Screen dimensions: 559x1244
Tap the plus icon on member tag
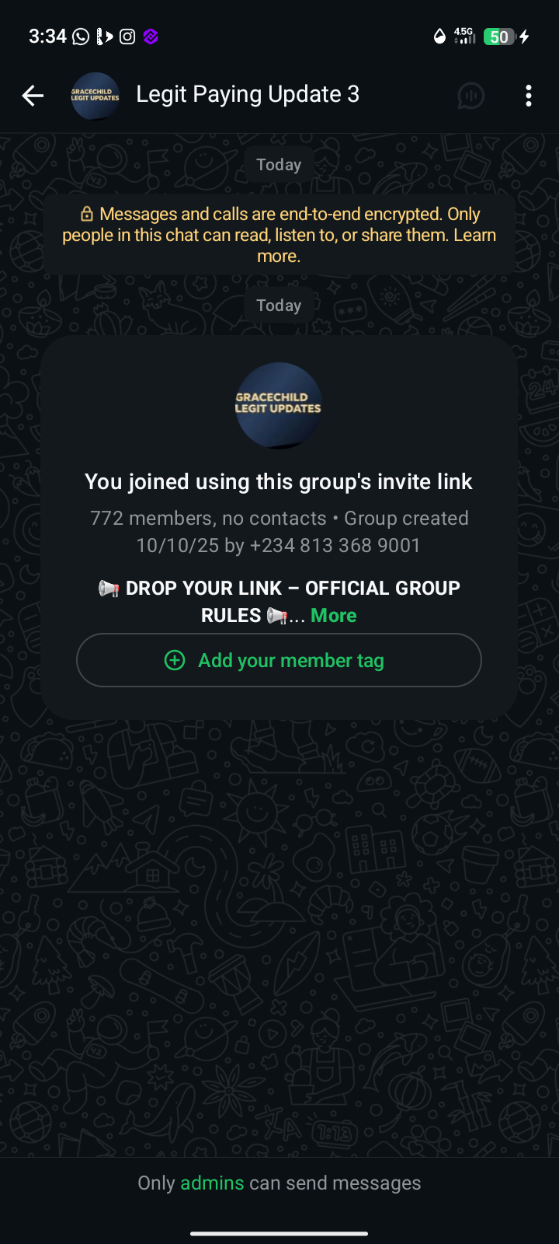point(175,660)
